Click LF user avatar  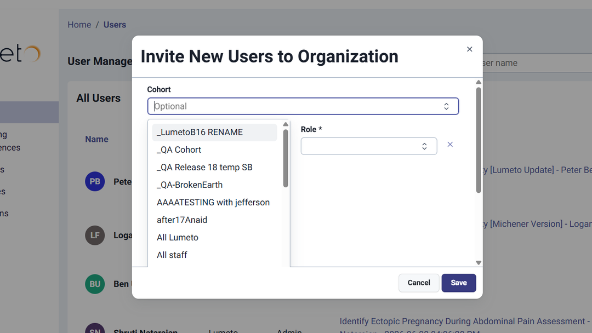pos(95,236)
